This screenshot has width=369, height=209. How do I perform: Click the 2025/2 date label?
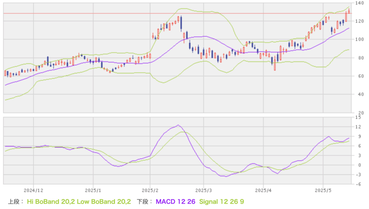click(150, 190)
